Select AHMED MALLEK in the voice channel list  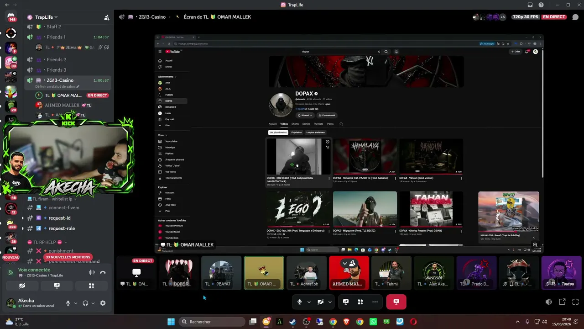pos(68,105)
